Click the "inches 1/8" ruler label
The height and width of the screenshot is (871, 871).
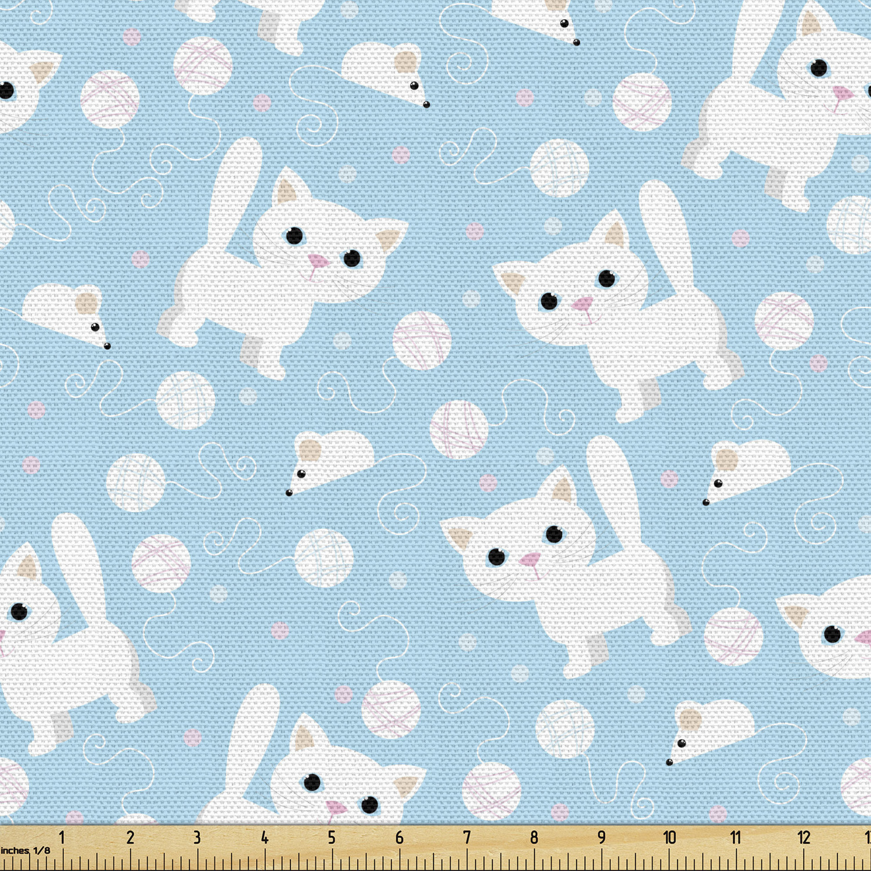(26, 851)
